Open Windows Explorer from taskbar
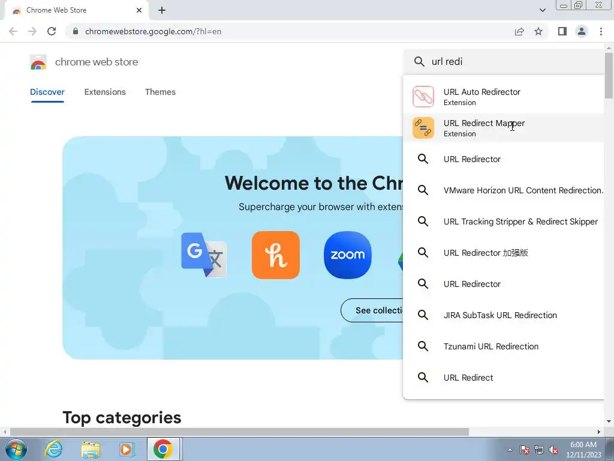Screen dimensions: 614x461 click(x=91, y=449)
